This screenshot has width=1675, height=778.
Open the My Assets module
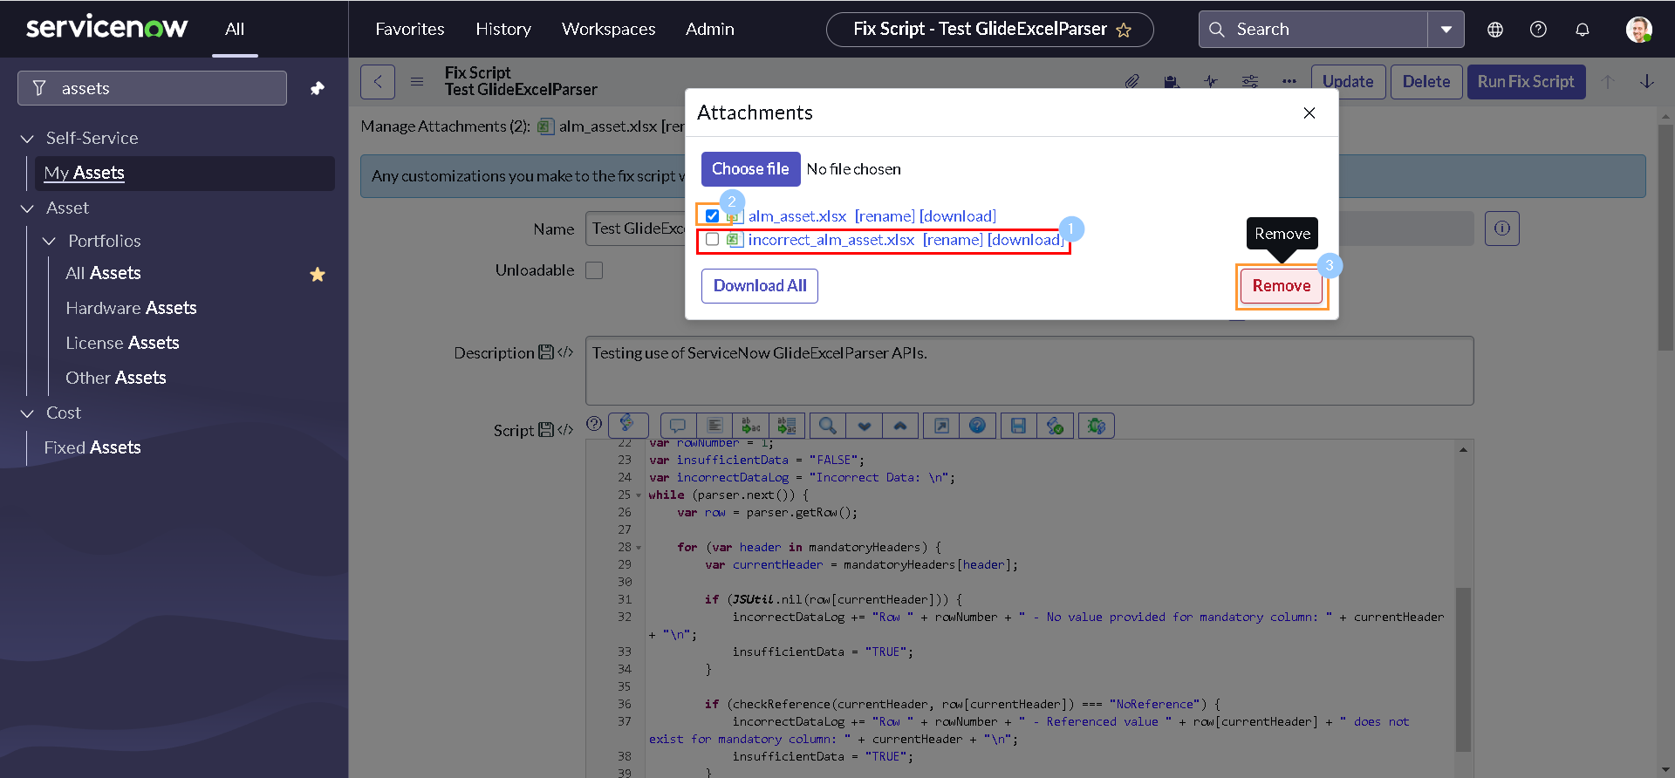[x=85, y=173]
